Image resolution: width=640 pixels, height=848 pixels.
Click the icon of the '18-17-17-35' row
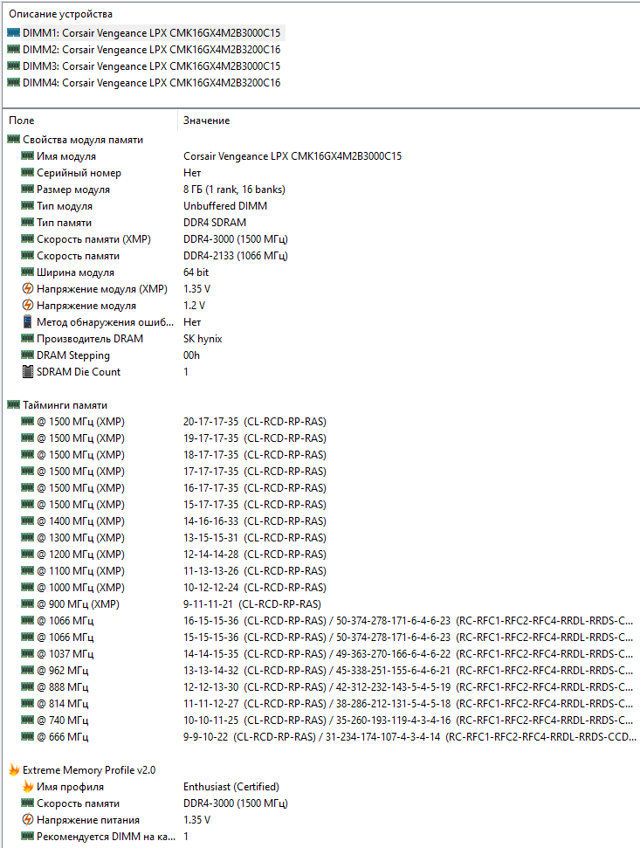[x=28, y=454]
